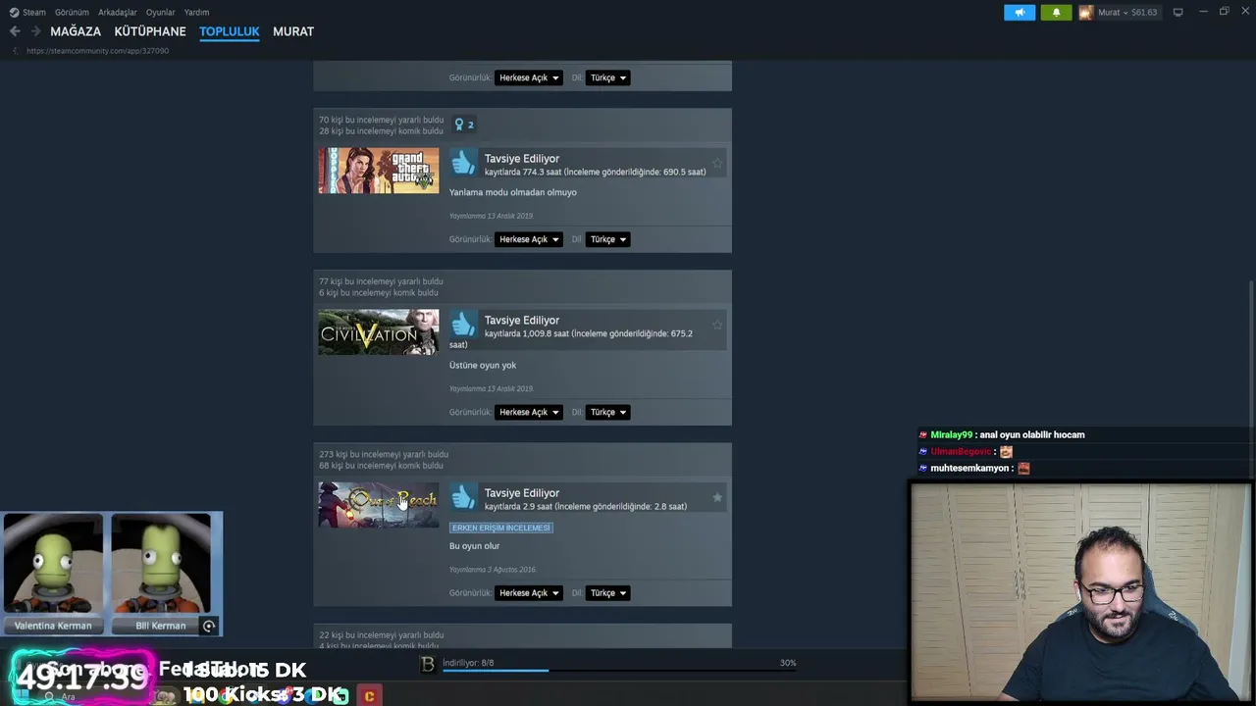Viewport: 1256px width, 706px height.
Task: Open the Yardım menu
Action: (x=196, y=12)
